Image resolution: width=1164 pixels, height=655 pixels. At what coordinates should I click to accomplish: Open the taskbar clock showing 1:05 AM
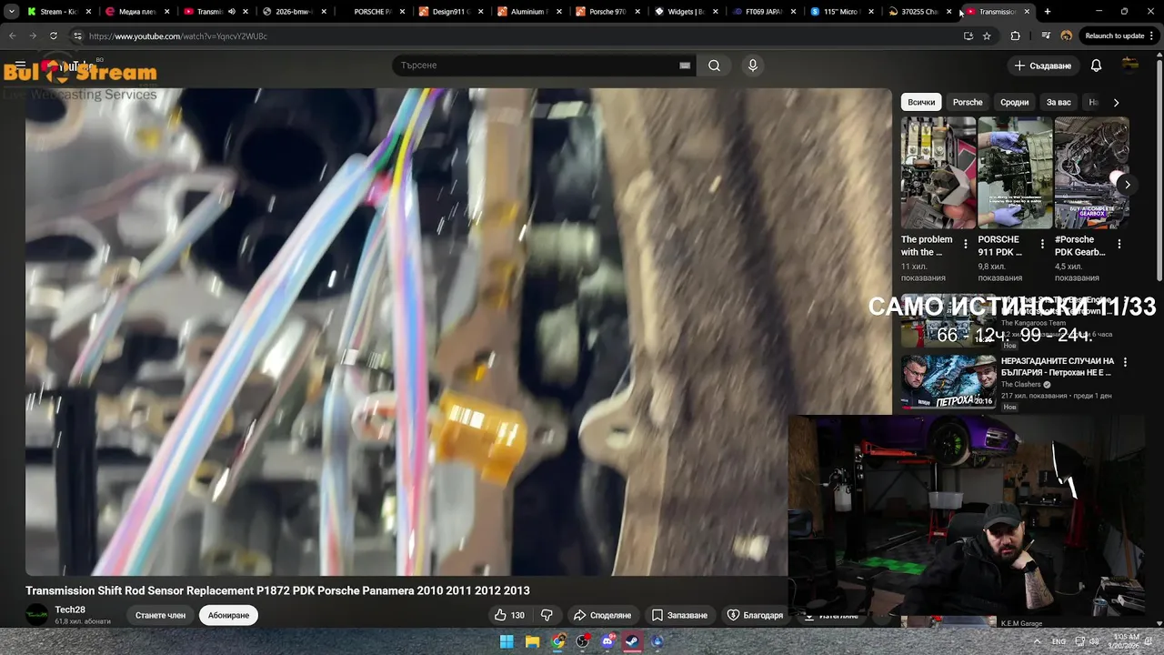click(x=1126, y=641)
